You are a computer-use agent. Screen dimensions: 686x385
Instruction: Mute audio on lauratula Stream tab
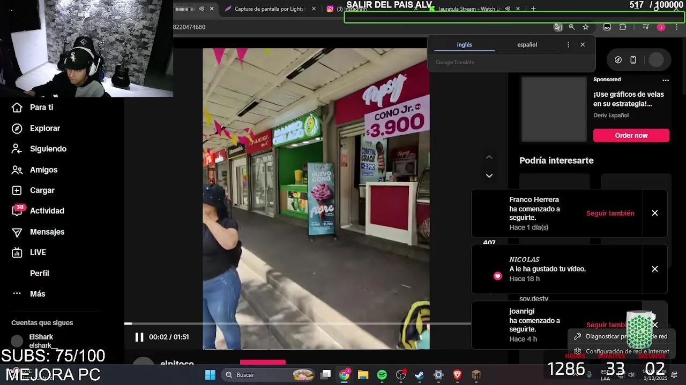click(508, 9)
